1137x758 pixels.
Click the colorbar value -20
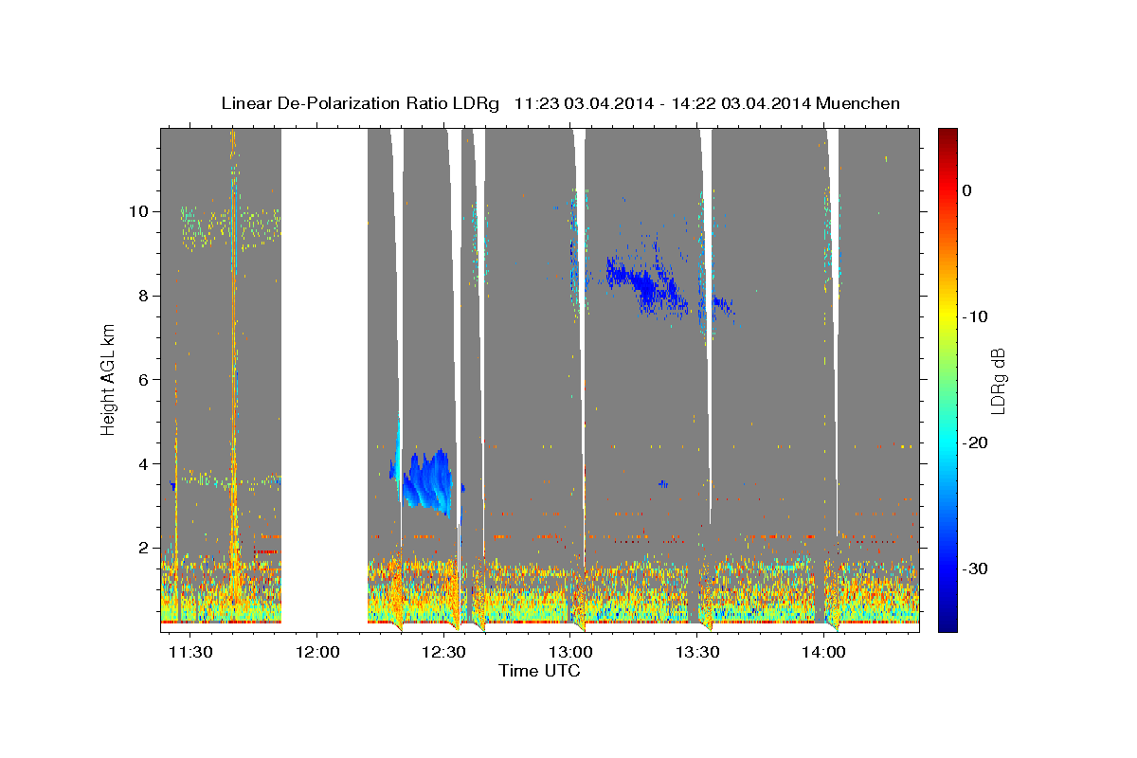[x=974, y=442]
